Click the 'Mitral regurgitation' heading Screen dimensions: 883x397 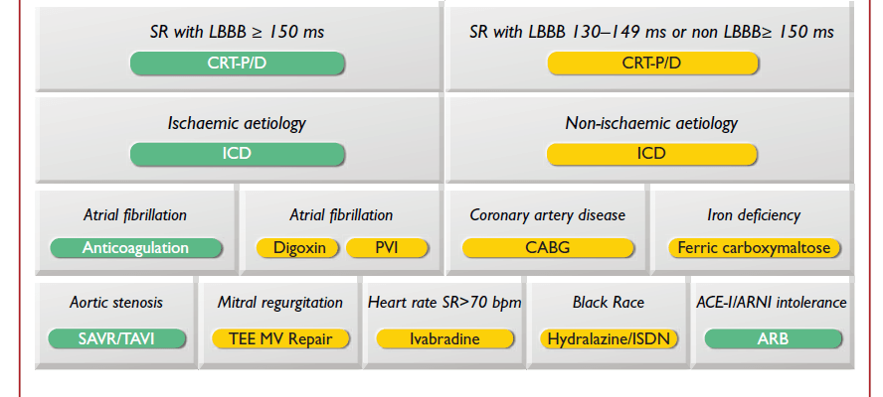[x=280, y=303]
